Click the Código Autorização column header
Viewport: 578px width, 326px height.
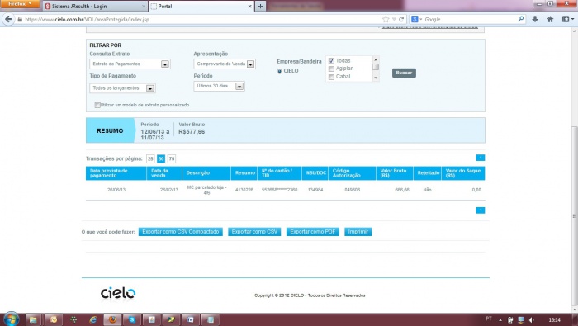pos(352,173)
